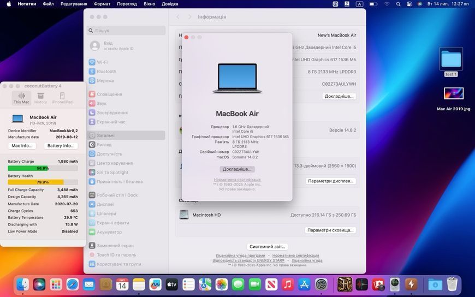Switch to iPhone/iPad tab in coconutBattery

(x=62, y=98)
